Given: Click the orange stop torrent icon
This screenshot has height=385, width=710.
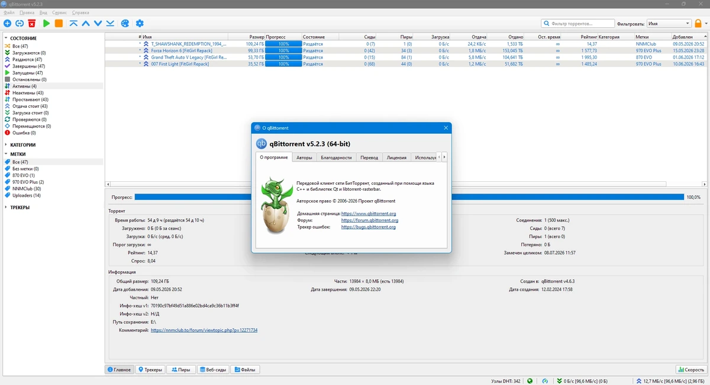Looking at the screenshot, I should pos(59,23).
